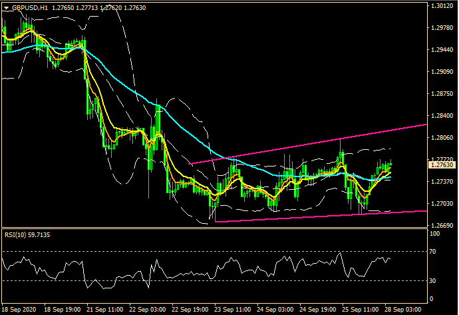This screenshot has height=315, width=459.
Task: Click the RSI 30 level label
Action: 434,280
